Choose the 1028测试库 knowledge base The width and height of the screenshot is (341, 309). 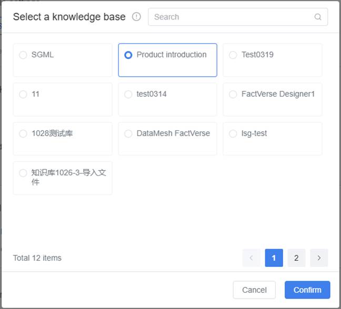(23, 134)
